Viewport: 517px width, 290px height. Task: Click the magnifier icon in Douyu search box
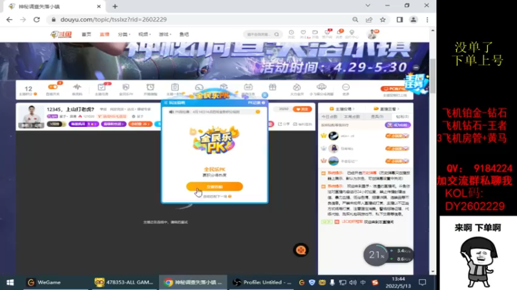click(x=277, y=34)
